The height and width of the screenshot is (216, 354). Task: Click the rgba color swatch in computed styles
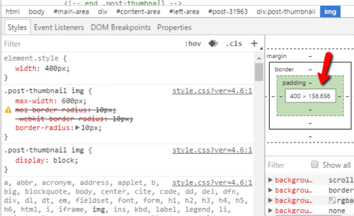(332, 200)
